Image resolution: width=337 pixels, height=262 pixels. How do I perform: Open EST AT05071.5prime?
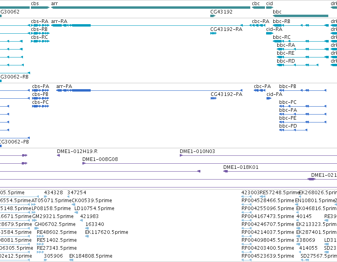pos(51,201)
